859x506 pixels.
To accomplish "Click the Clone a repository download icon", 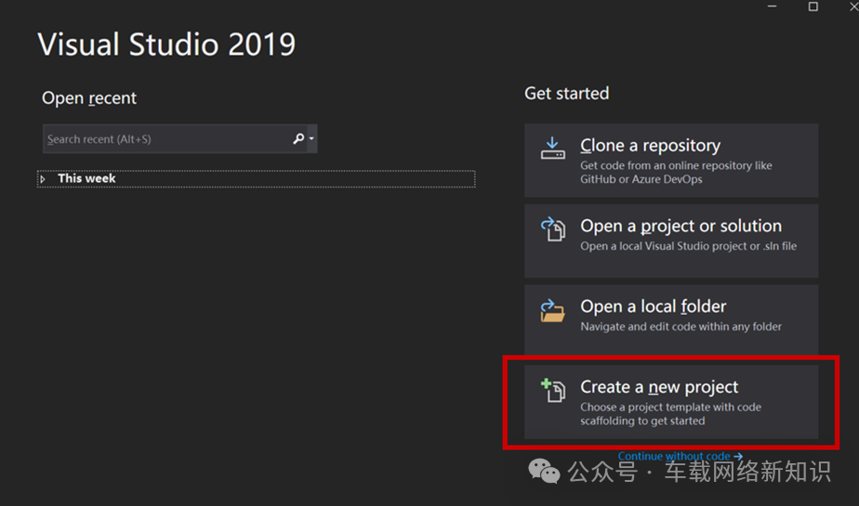I will tap(552, 149).
